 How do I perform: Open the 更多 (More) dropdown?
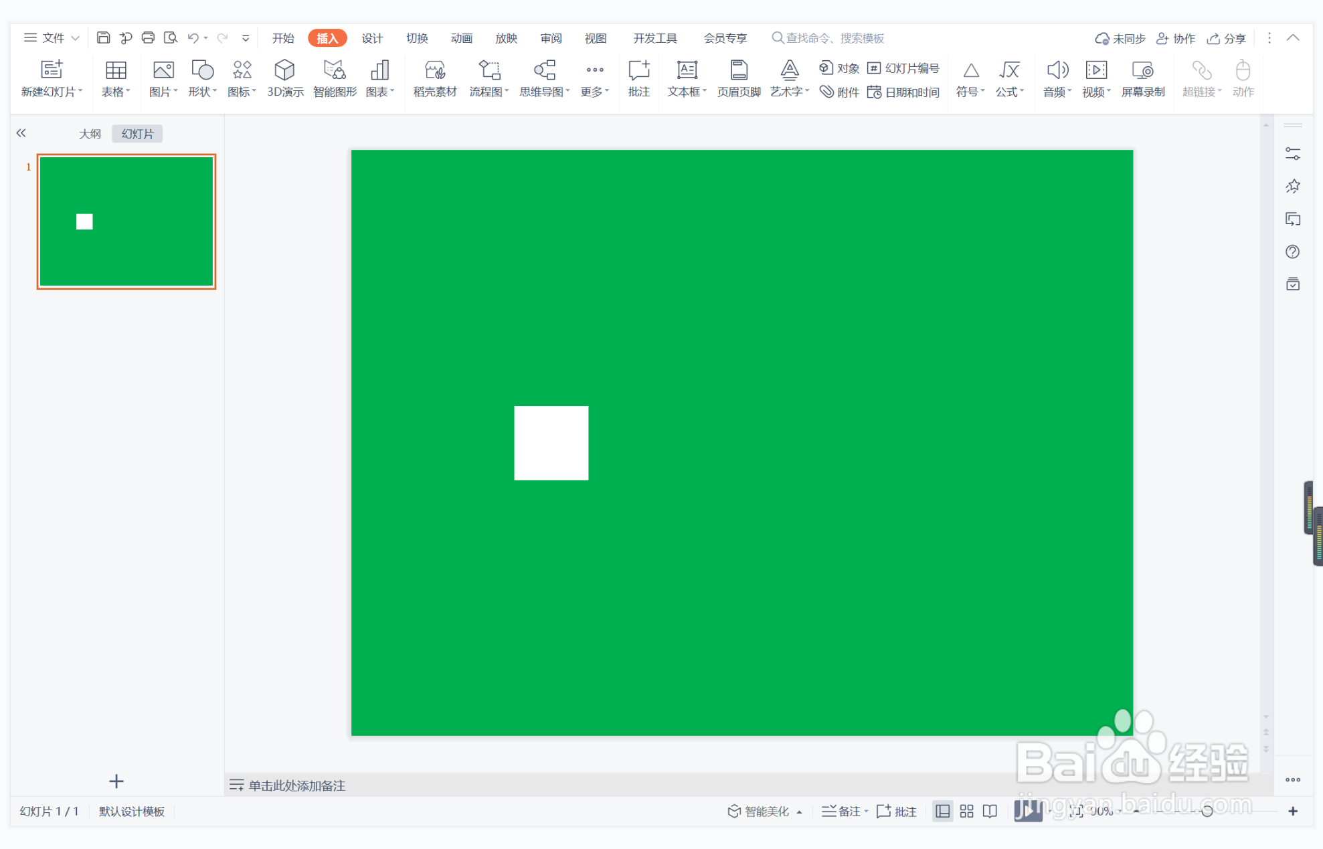pyautogui.click(x=594, y=79)
